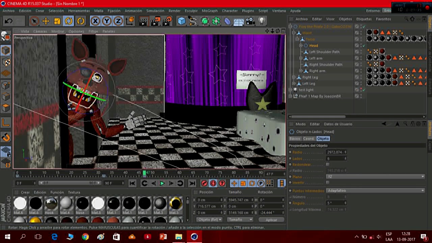Open the Objeto (Rel) coordinate dropdown

(x=210, y=220)
